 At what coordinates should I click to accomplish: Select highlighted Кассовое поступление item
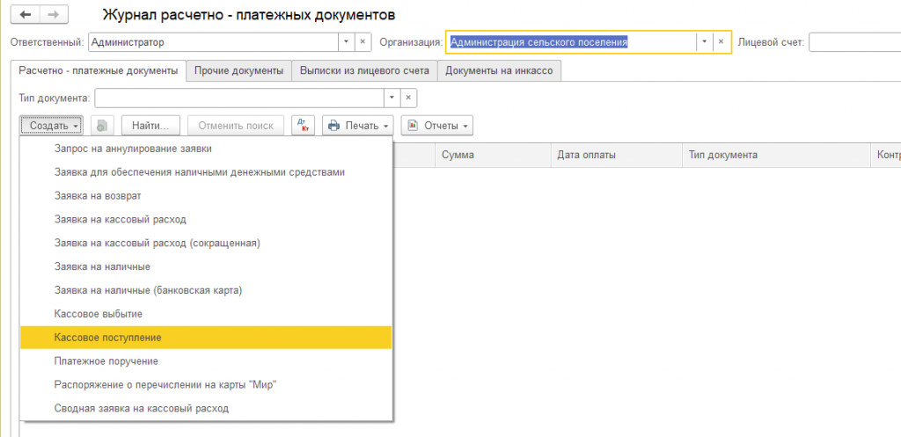point(206,338)
